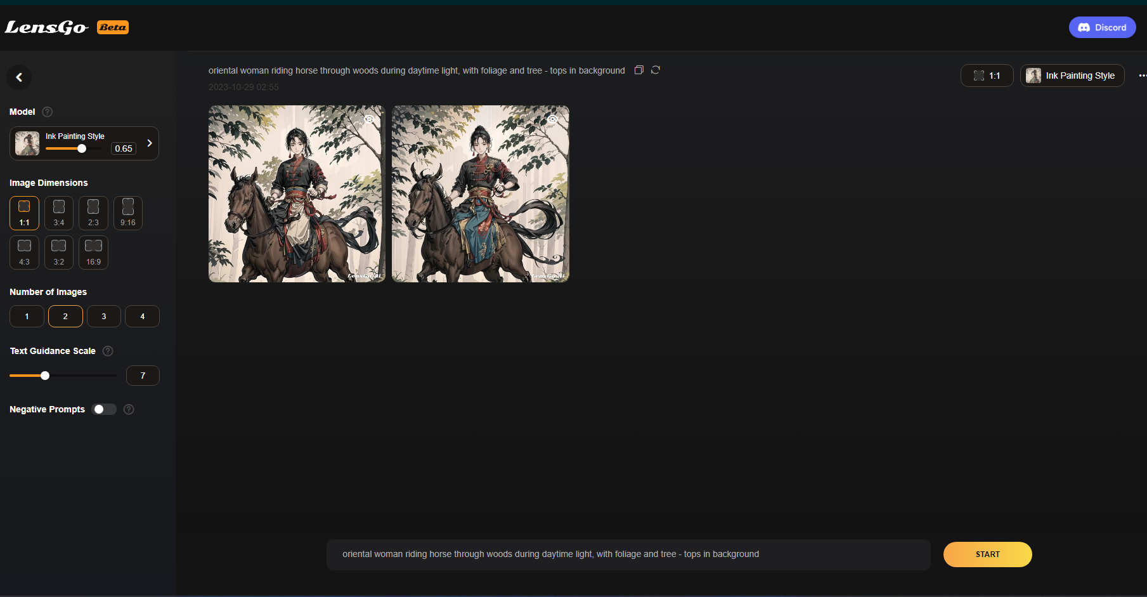Click the Ink Painting Style tag at top right

(x=1072, y=75)
